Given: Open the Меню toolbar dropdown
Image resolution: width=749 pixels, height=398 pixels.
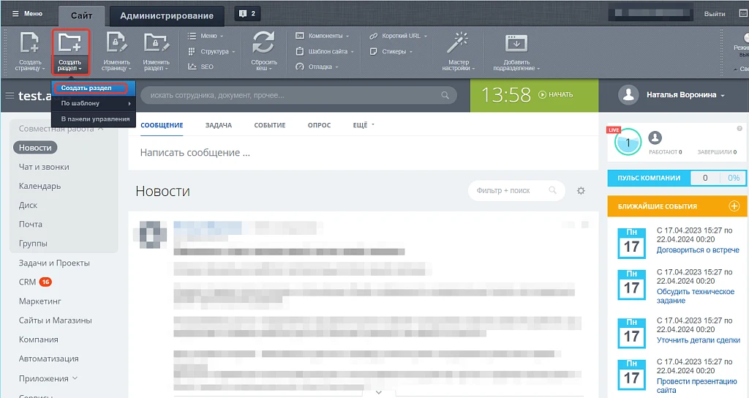Looking at the screenshot, I should (x=206, y=36).
